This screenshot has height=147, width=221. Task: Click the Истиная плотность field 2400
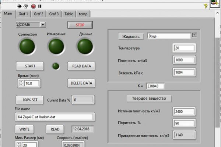184,112
